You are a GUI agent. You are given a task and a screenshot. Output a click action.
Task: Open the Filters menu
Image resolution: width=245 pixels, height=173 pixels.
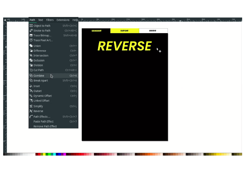click(50, 20)
